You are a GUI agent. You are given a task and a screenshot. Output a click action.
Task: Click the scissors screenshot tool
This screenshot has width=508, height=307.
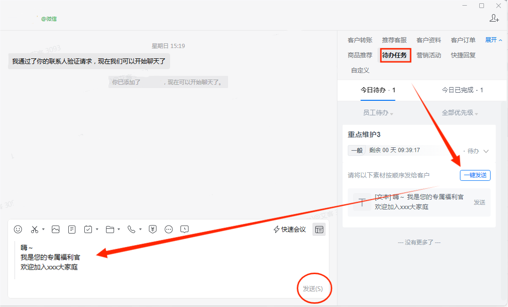pos(34,229)
